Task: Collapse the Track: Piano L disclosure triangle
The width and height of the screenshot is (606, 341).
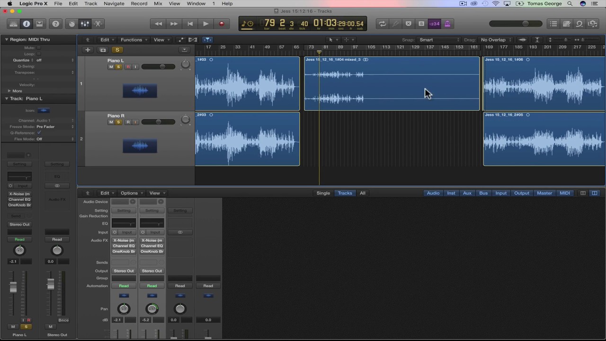Action: [x=6, y=99]
